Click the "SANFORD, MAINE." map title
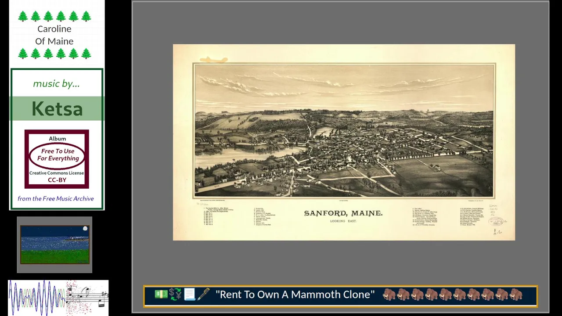 [343, 213]
